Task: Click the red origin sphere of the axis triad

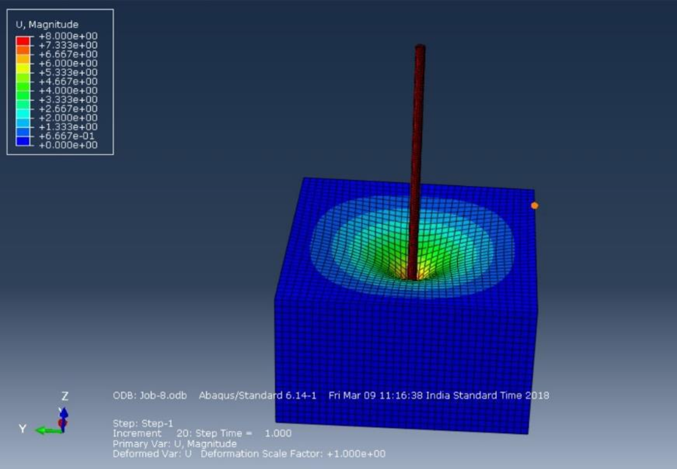Action: click(62, 422)
